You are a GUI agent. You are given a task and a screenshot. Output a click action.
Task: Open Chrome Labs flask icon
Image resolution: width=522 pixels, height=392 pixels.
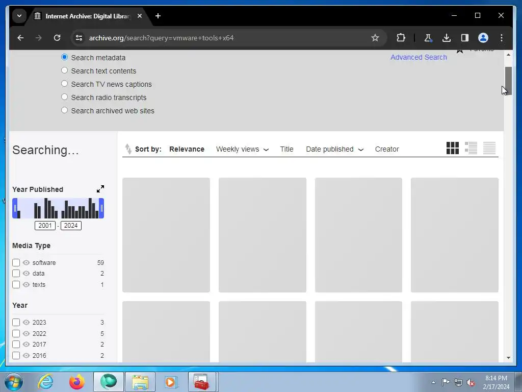tap(428, 38)
